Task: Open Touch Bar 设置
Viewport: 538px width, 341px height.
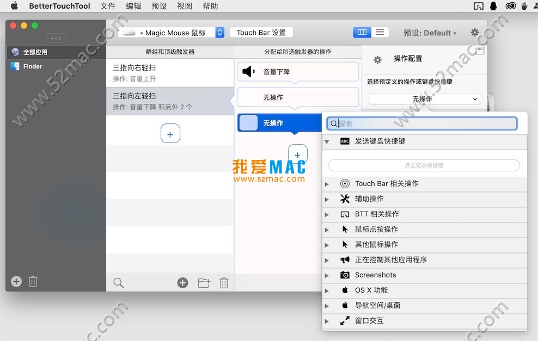Action: tap(261, 32)
